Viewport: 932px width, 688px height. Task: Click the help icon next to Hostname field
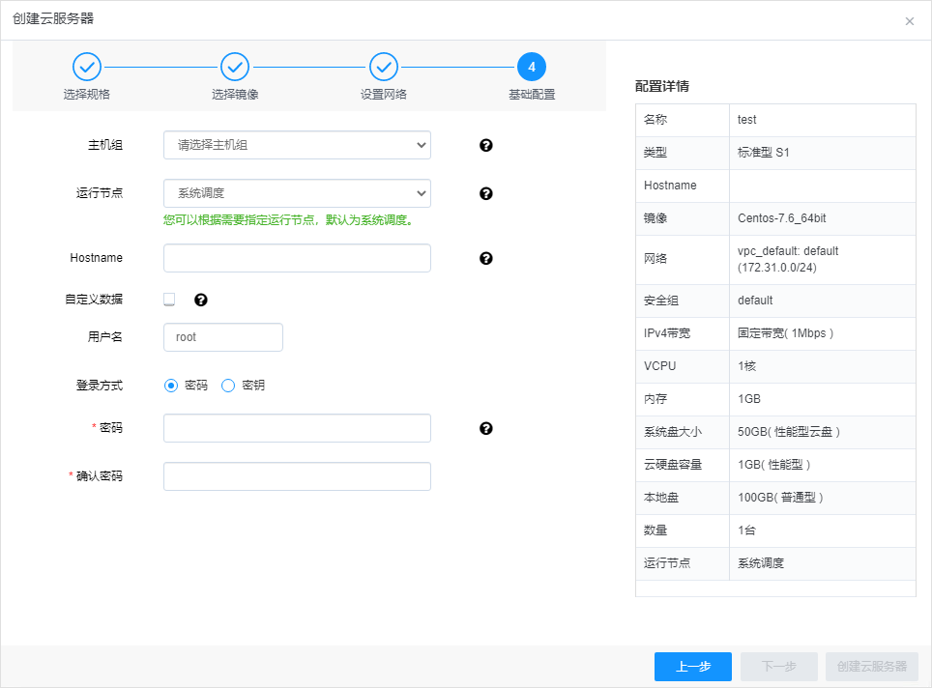(485, 258)
